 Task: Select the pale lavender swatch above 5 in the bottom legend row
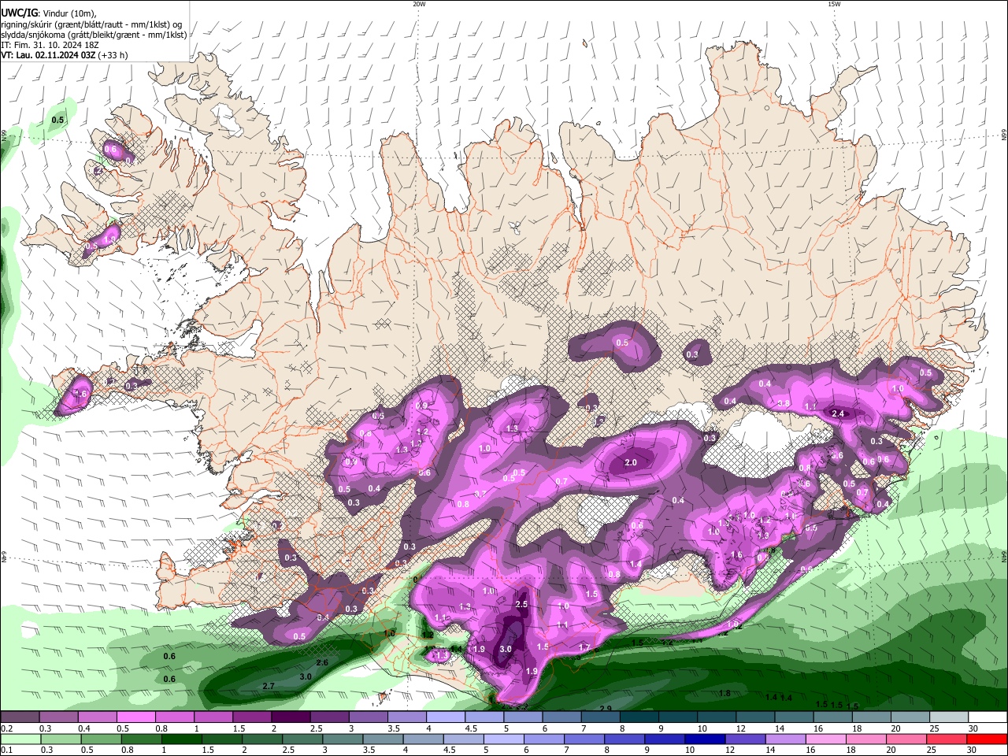504,739
